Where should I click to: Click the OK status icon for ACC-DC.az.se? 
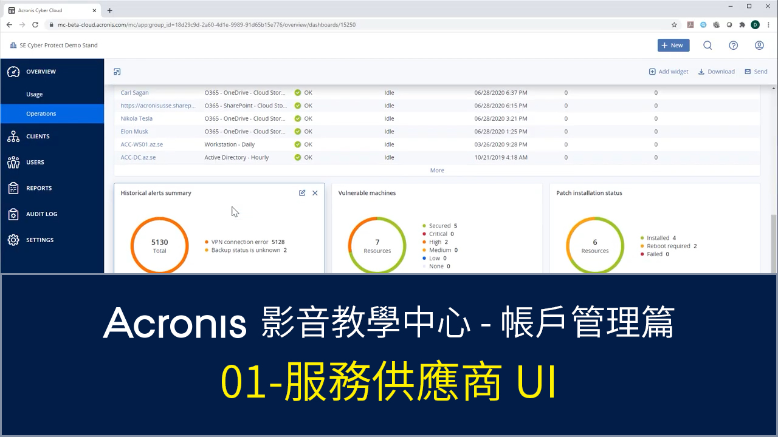click(298, 157)
